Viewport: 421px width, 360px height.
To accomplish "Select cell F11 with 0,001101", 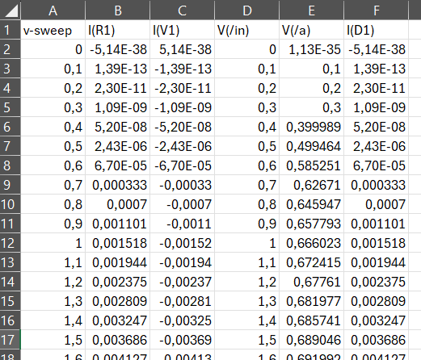I will 377,224.
